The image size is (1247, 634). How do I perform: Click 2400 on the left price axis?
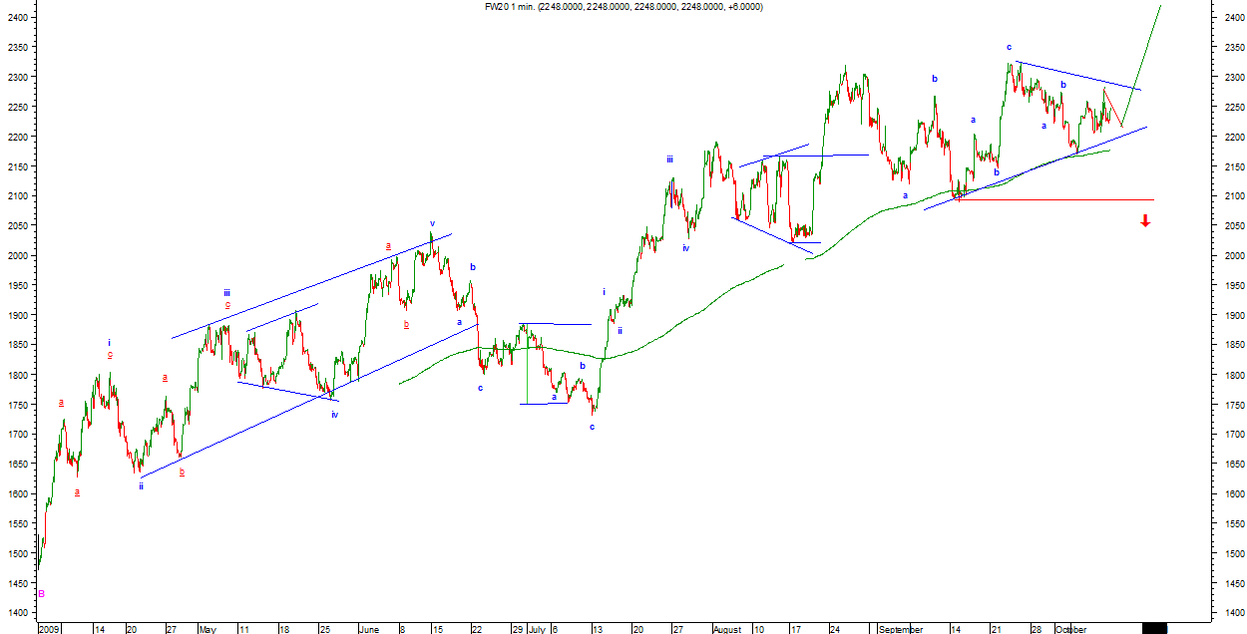point(17,17)
